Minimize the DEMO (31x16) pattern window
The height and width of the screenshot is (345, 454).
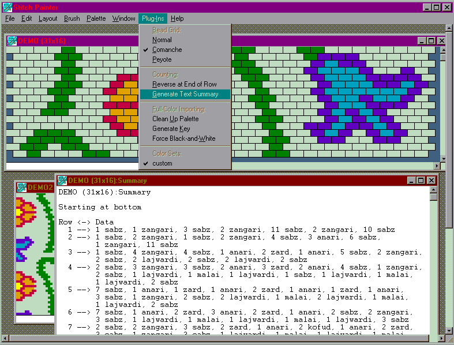pyautogui.click(x=421, y=40)
